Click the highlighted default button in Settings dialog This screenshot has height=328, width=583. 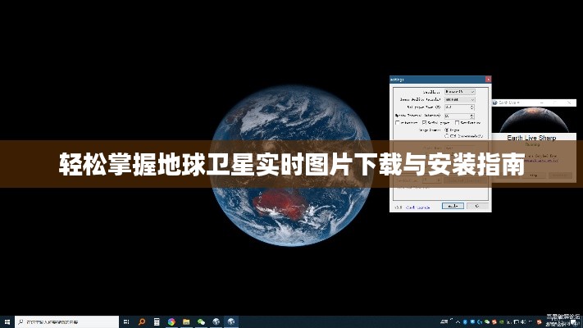coord(453,206)
